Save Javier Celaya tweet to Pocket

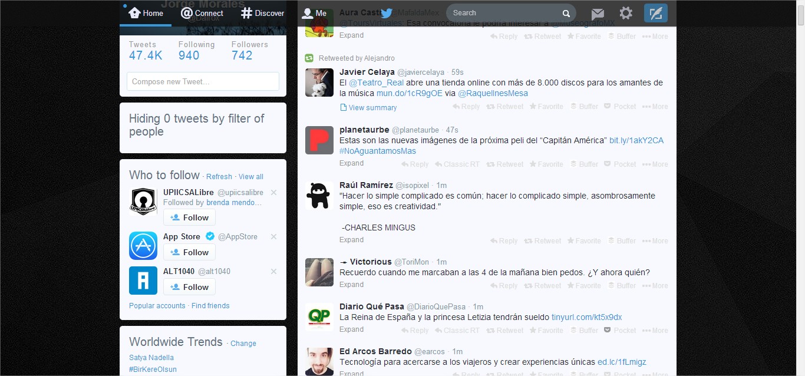[x=621, y=107]
